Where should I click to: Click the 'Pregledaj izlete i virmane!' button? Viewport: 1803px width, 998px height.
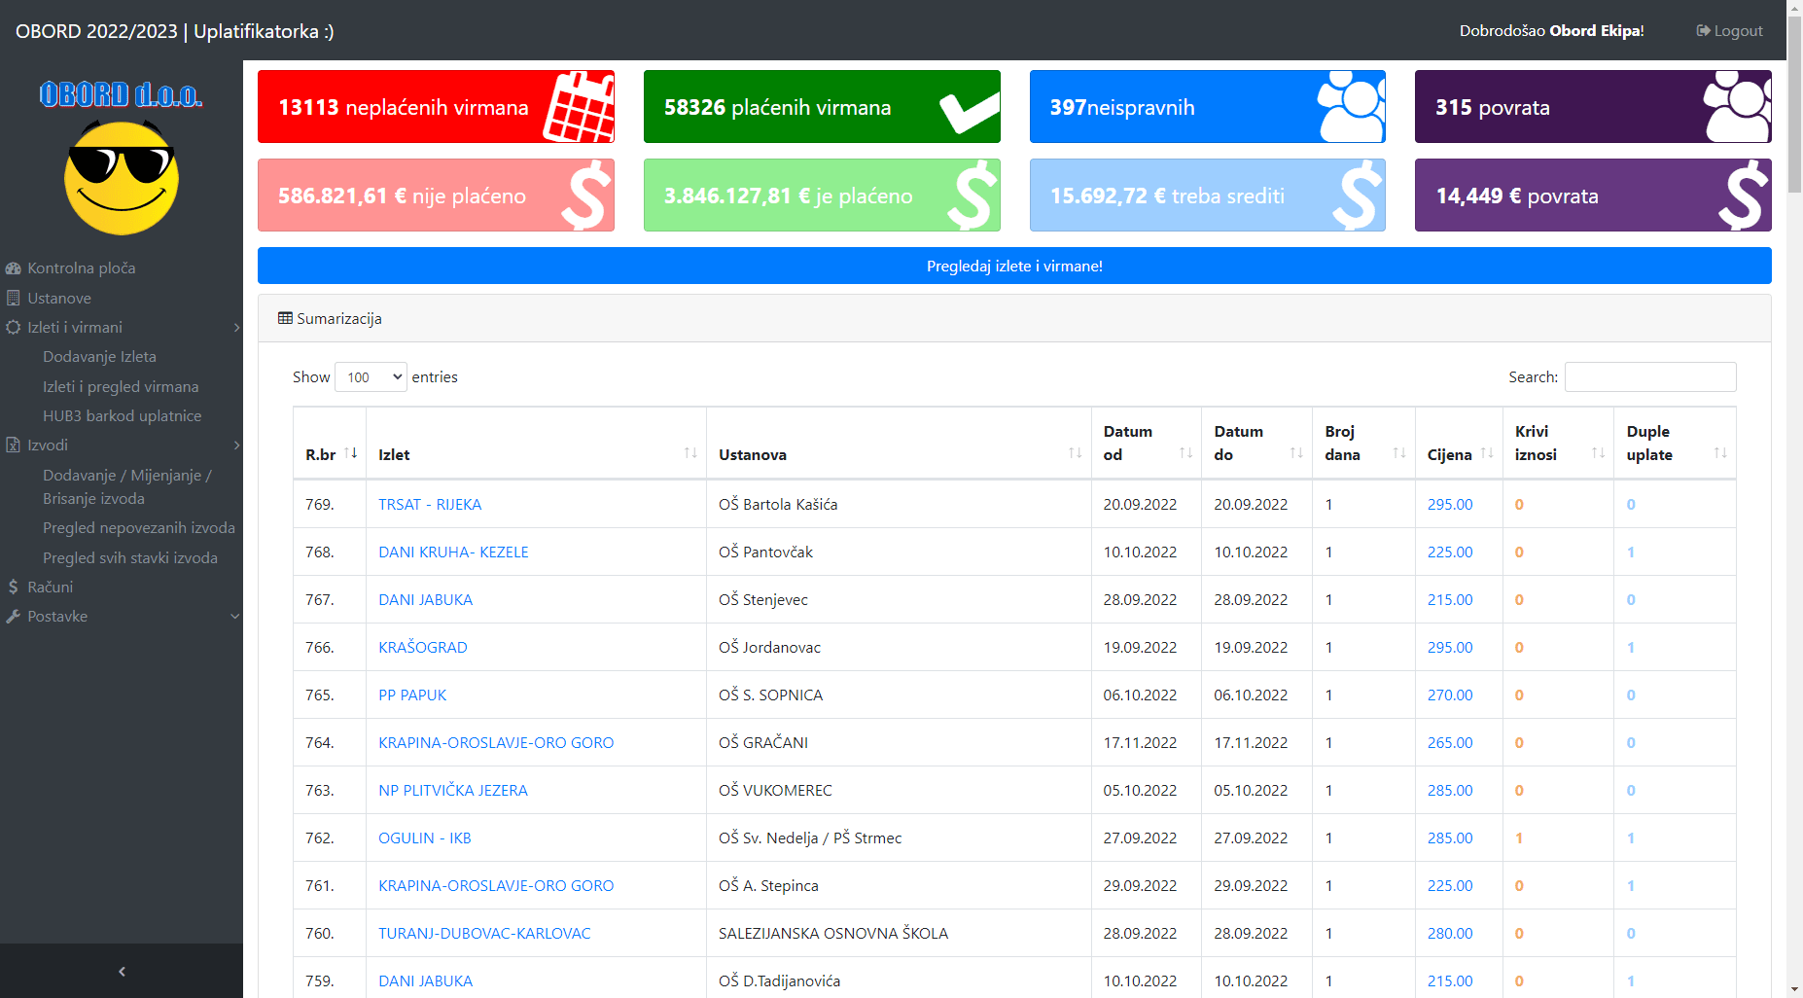(x=1014, y=267)
